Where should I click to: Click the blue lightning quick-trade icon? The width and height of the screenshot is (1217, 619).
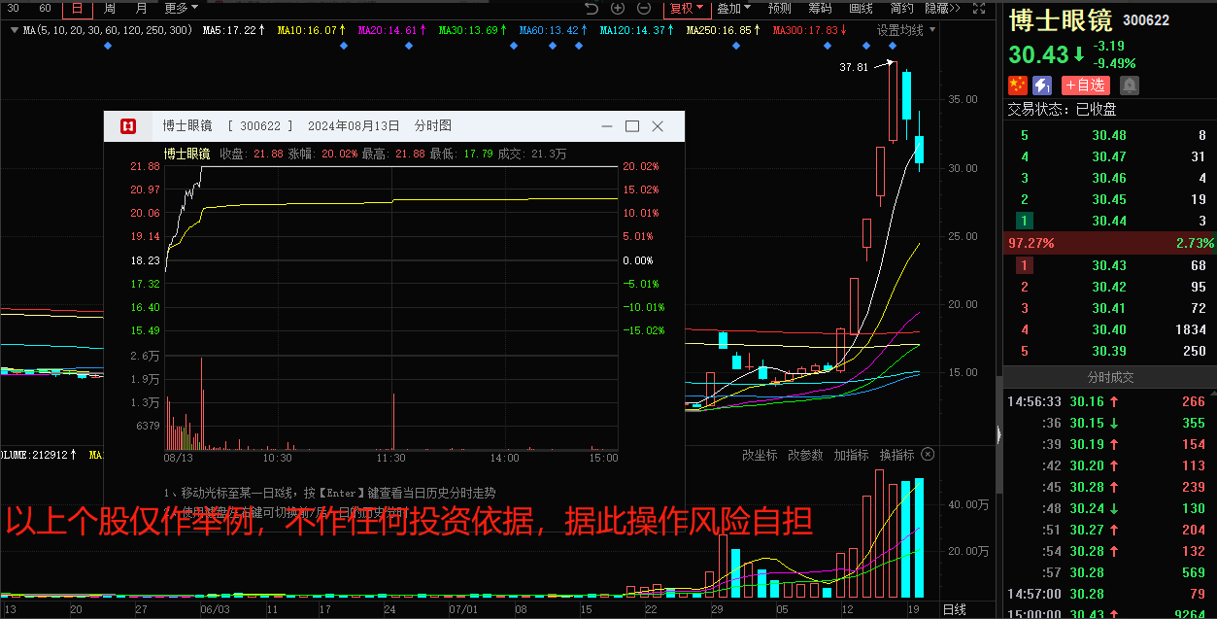[1042, 85]
